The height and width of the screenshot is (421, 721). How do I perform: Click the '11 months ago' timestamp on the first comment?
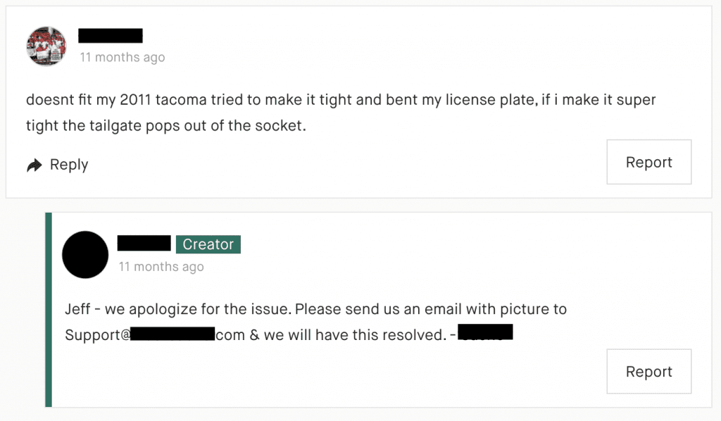click(122, 57)
